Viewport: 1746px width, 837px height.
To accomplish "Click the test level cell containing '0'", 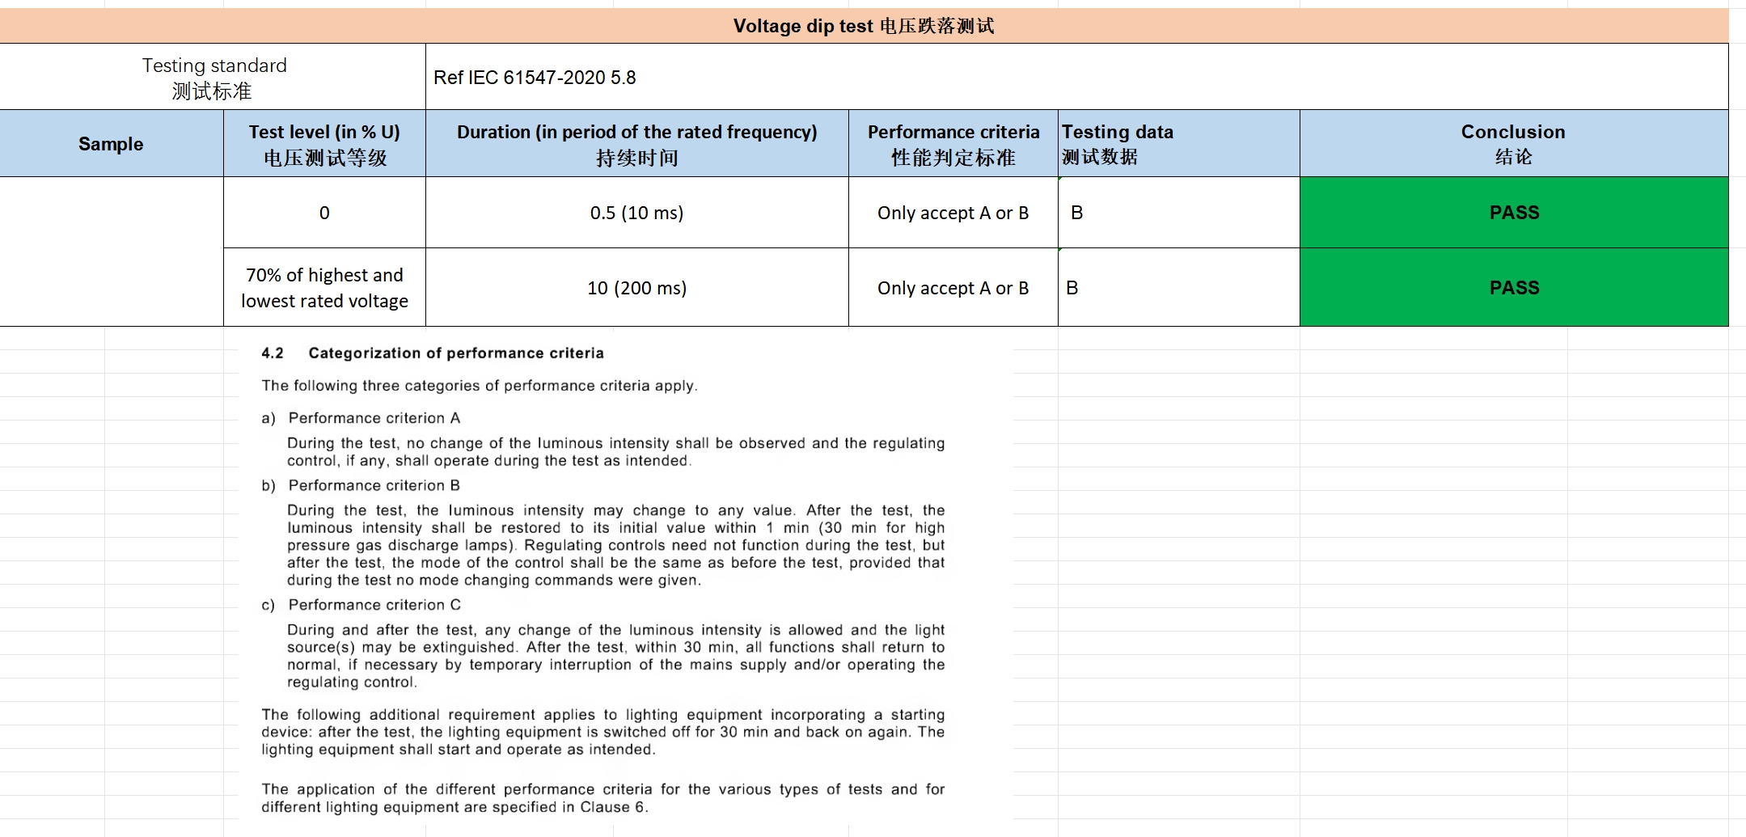I will tap(324, 213).
